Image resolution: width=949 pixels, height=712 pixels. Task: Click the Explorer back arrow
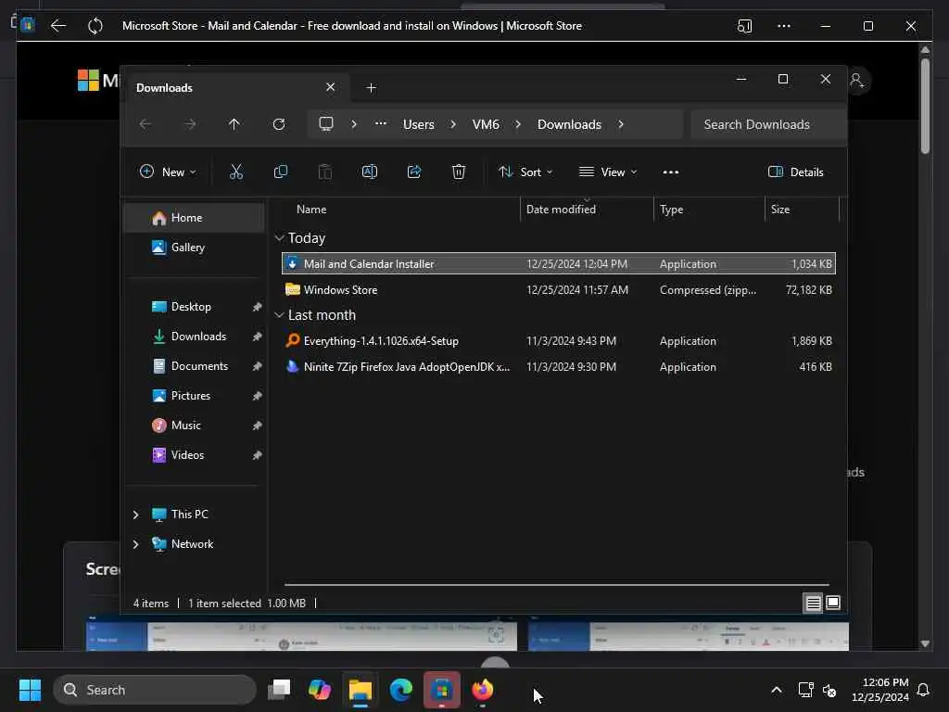tap(146, 124)
